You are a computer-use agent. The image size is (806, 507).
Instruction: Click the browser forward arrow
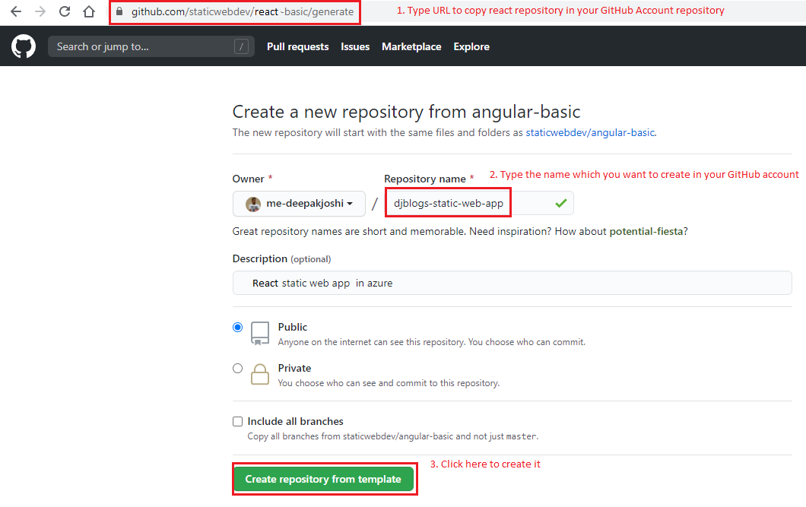pyautogui.click(x=40, y=11)
